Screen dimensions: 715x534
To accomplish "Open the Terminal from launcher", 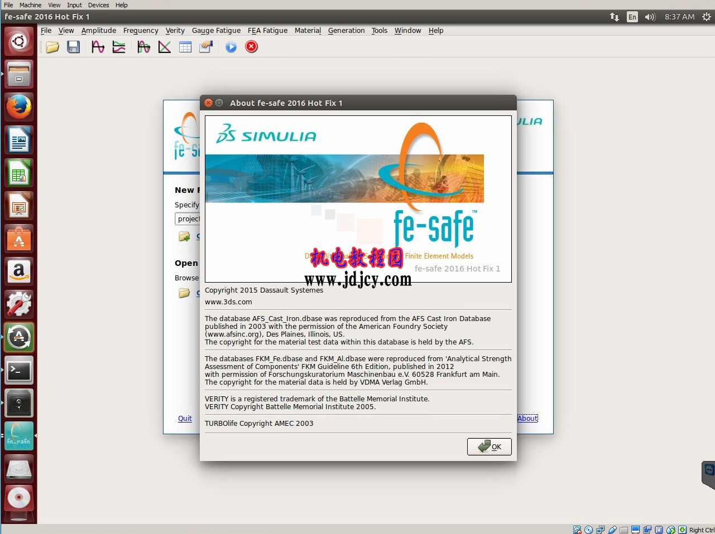I will 19,370.
